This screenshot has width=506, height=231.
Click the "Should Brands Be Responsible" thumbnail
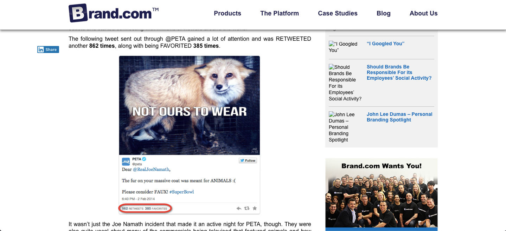(x=345, y=83)
